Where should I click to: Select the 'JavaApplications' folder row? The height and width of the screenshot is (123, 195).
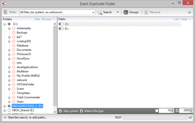27,67
